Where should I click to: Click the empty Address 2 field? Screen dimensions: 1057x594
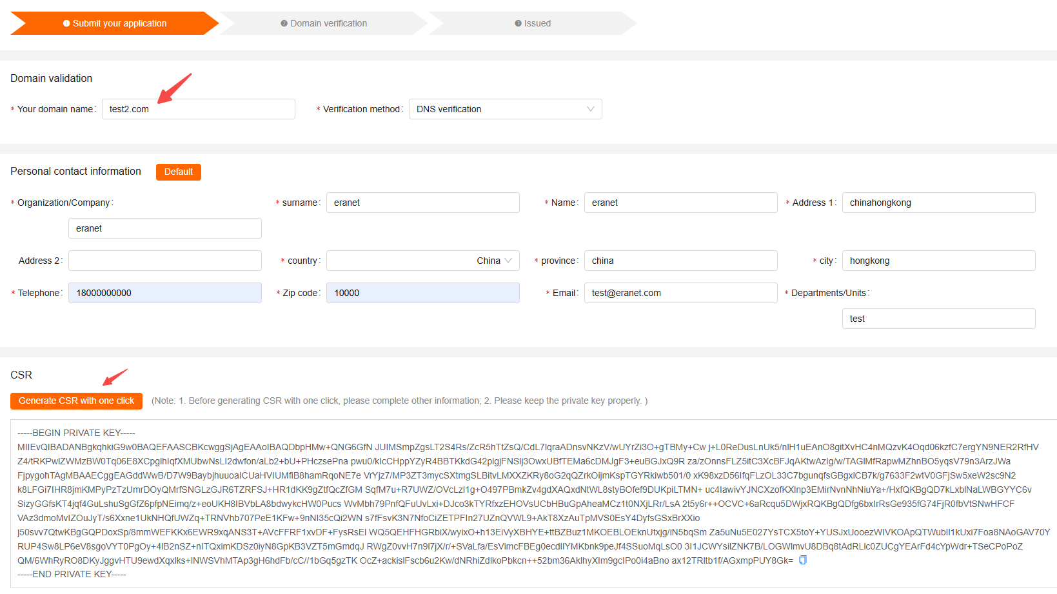pyautogui.click(x=164, y=261)
